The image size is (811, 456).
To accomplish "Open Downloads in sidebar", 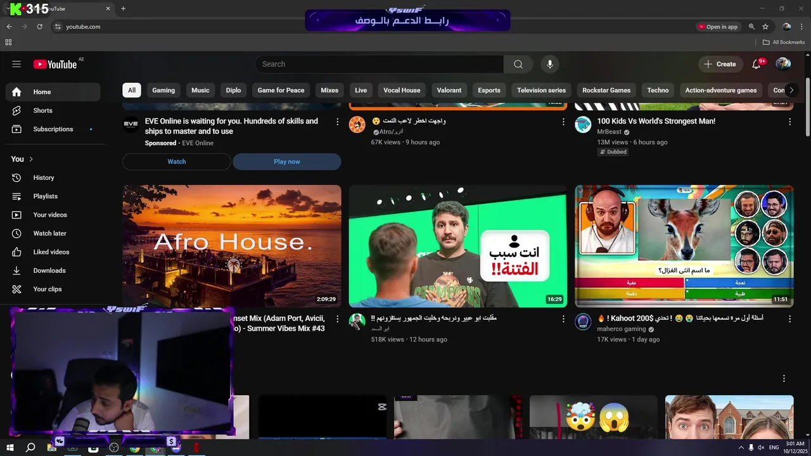I will (x=53, y=270).
